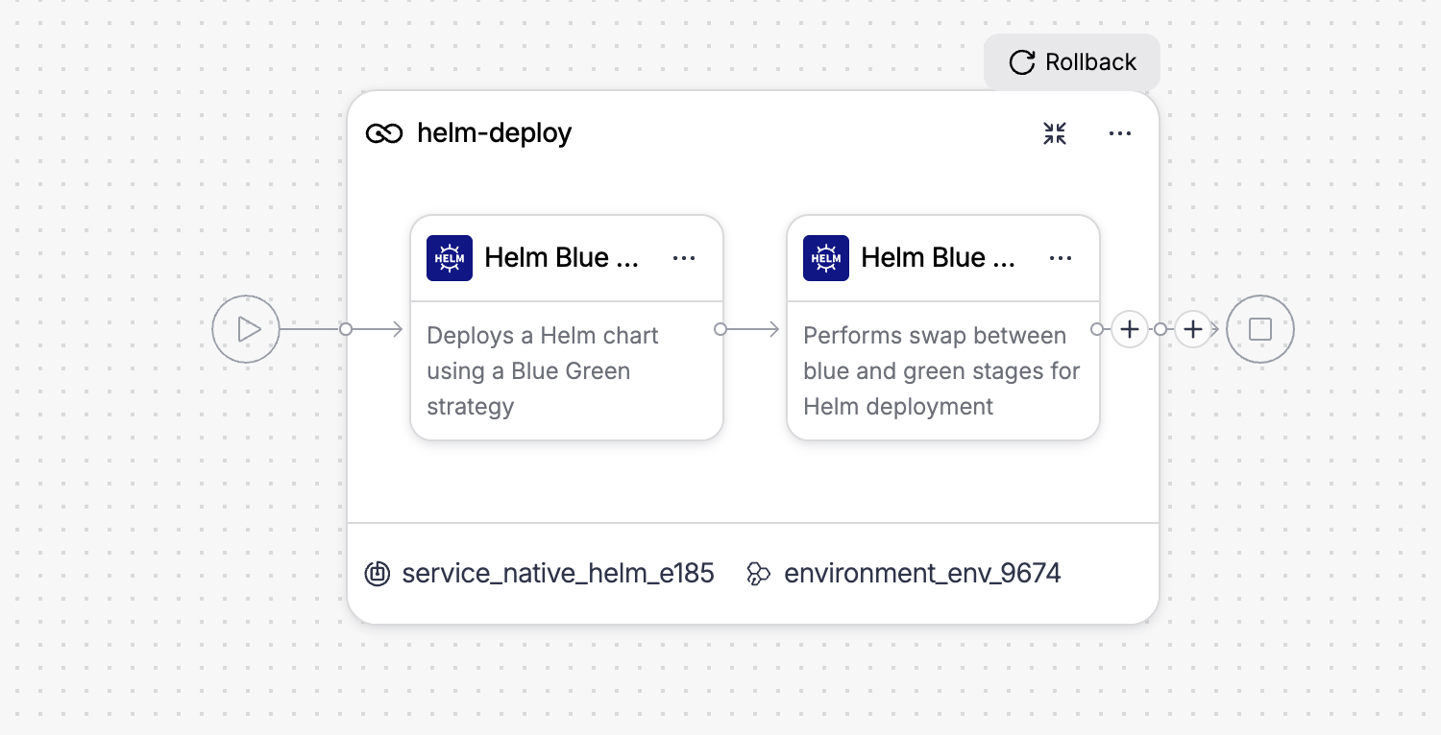Click the output connector of the swap step
Viewport: 1441px width, 735px height.
pyautogui.click(x=1097, y=329)
